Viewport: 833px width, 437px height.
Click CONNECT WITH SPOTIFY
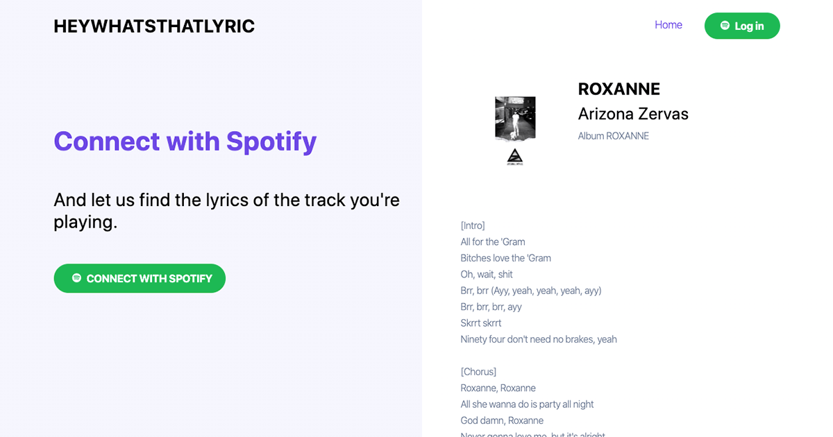click(140, 278)
